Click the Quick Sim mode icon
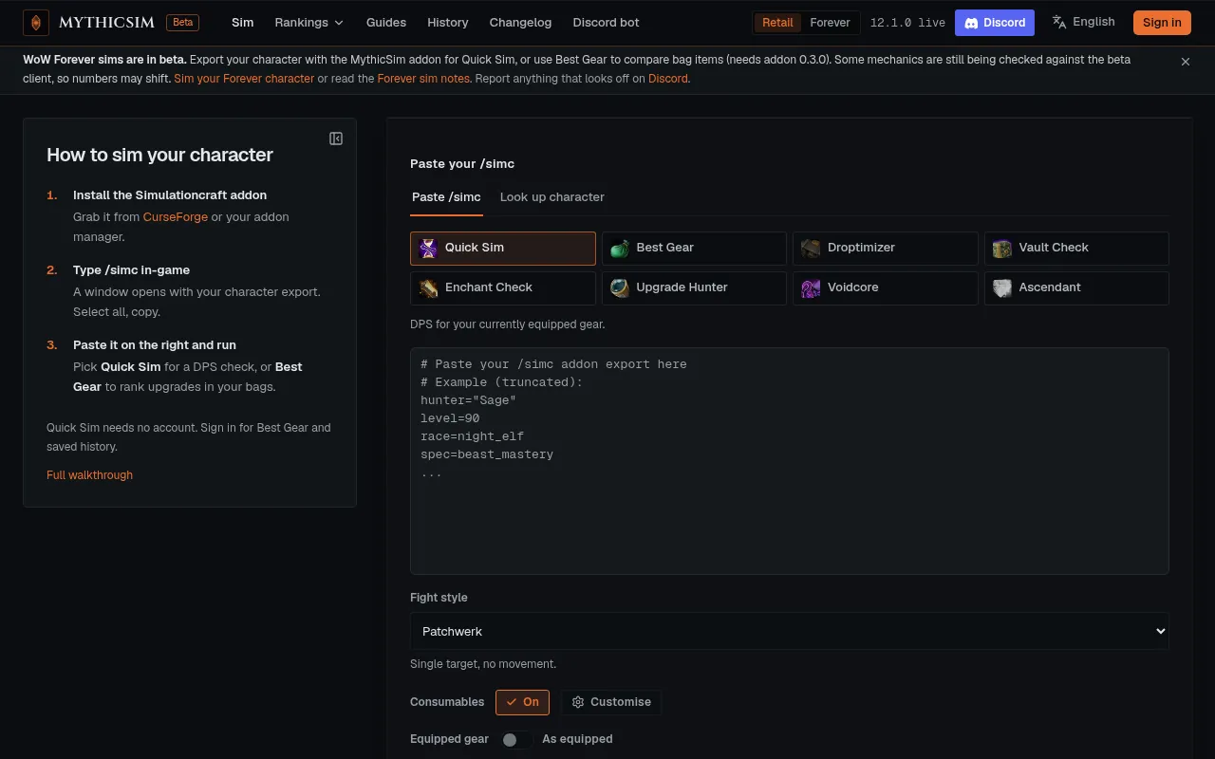Screen dimensions: 1215x759 click(428, 249)
